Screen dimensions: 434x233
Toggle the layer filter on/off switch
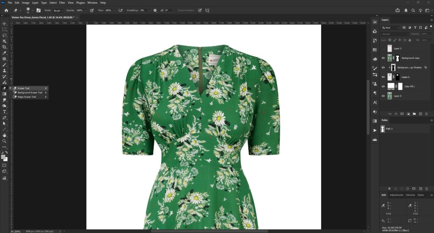pyautogui.click(x=431, y=27)
